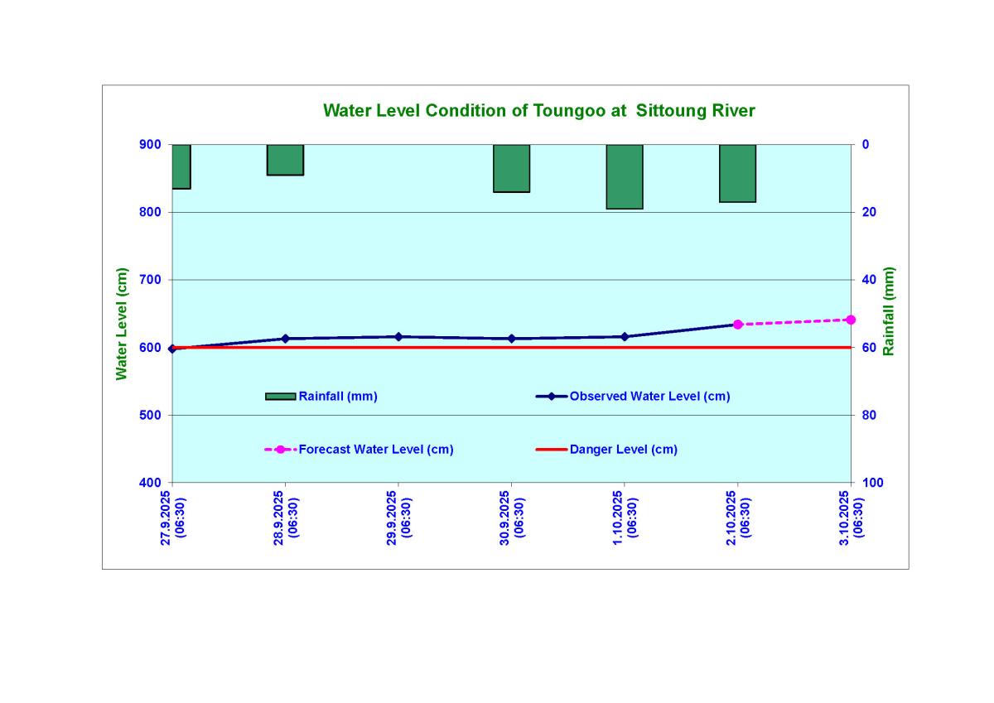
Task: Select the rainfall bar for 28.9.2025
Action: 285,160
